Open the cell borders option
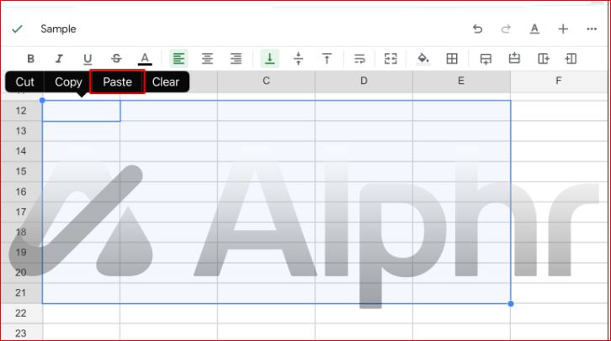611x341 pixels. pyautogui.click(x=452, y=59)
